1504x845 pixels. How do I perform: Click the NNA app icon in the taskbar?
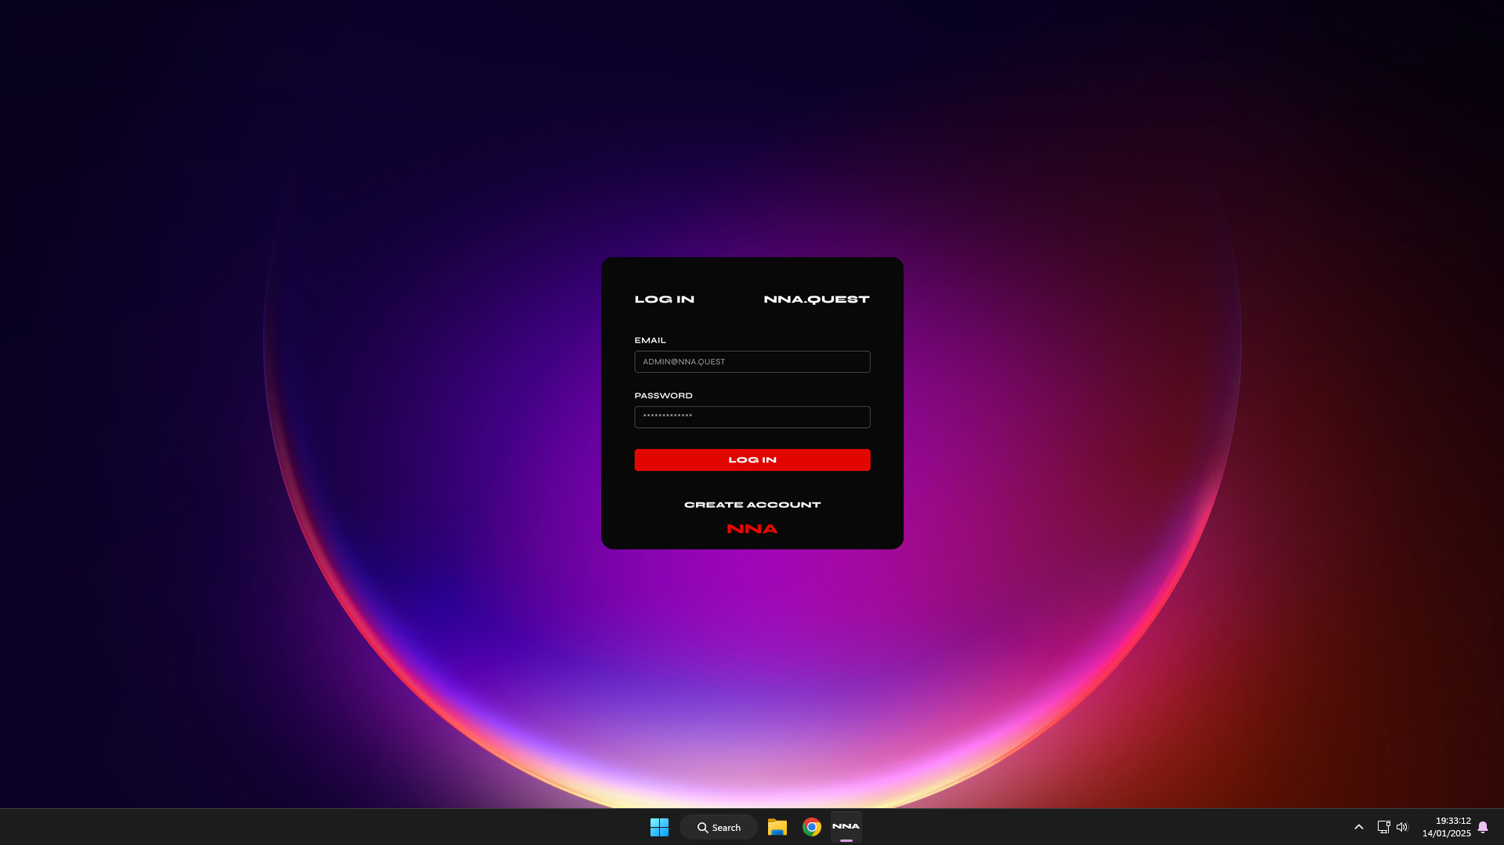pos(846,826)
